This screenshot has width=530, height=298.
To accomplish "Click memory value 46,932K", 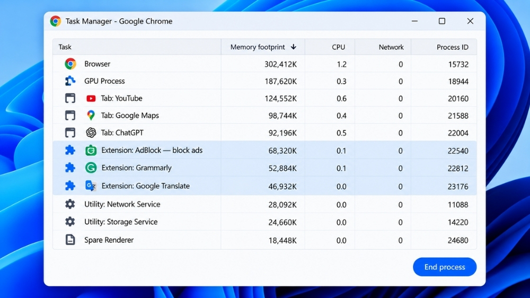I will tap(282, 186).
